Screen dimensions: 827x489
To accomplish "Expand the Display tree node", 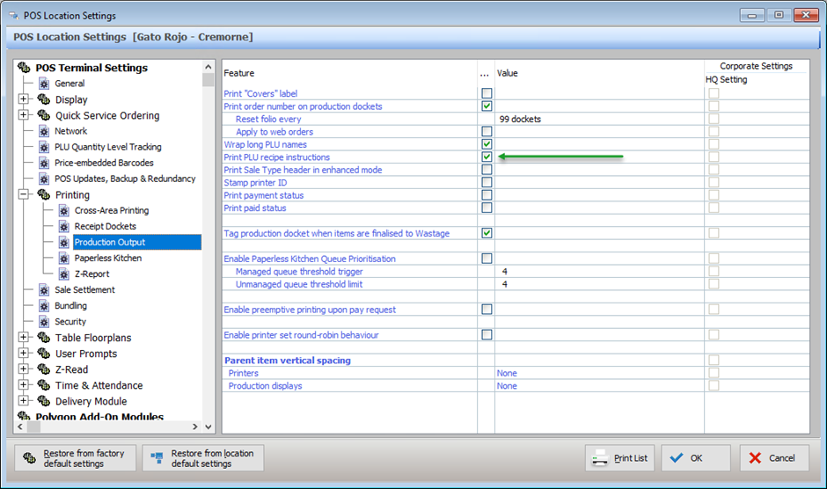I will click(23, 99).
